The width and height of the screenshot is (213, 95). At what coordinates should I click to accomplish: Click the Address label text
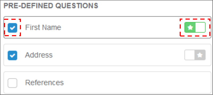(39, 55)
